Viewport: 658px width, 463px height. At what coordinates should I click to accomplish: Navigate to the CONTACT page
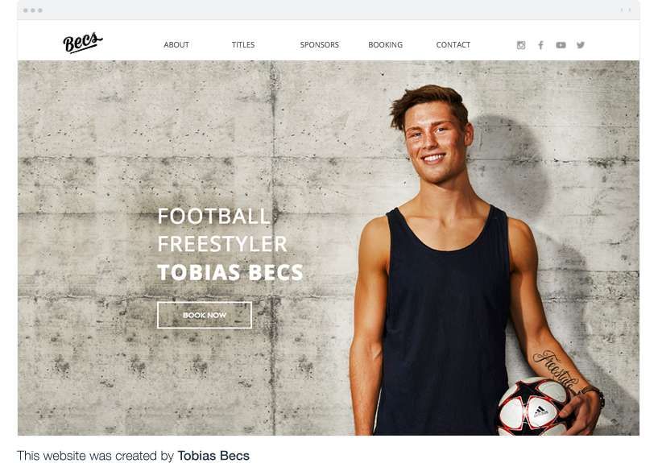(x=453, y=44)
